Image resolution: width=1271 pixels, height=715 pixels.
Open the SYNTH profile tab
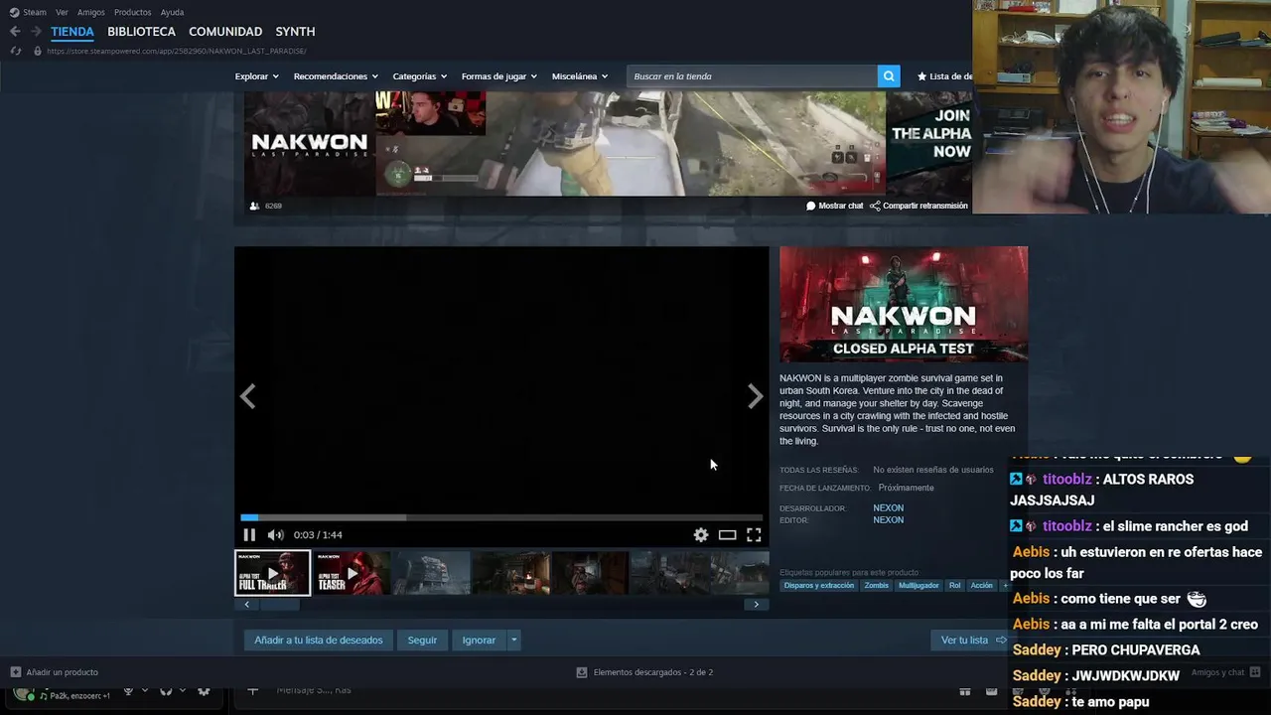(x=295, y=32)
